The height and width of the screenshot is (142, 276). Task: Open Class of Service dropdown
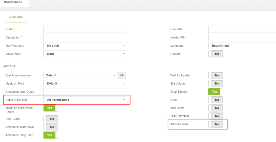tap(85, 100)
